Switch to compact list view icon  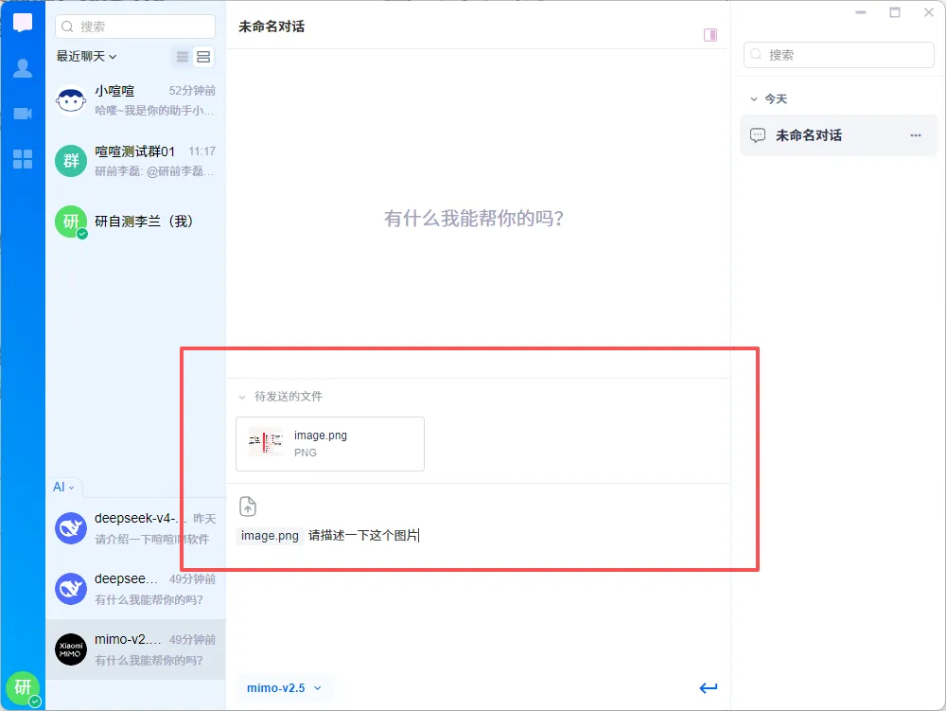tap(183, 57)
